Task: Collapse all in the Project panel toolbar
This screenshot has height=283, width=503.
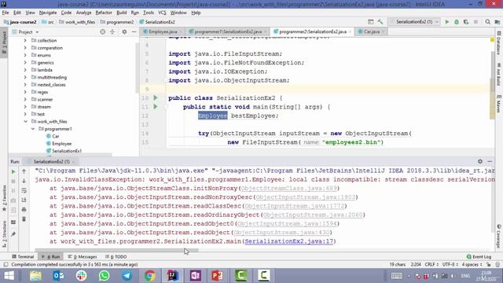Action: click(x=112, y=31)
